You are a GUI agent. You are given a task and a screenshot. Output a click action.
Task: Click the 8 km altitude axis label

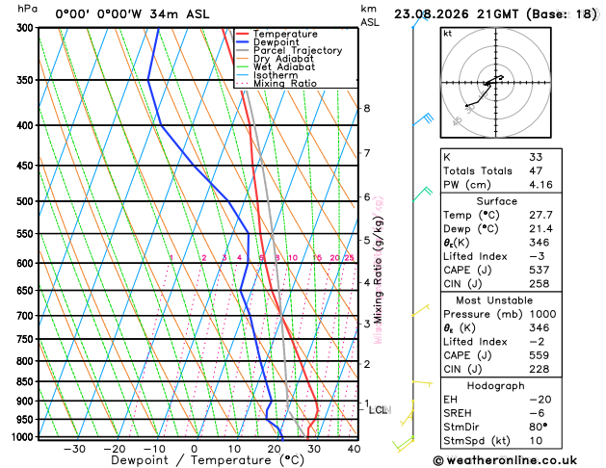pyautogui.click(x=367, y=109)
